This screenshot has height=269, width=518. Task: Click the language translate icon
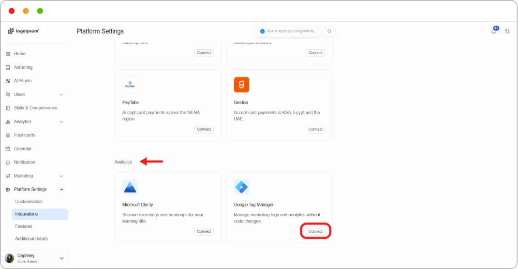[507, 31]
